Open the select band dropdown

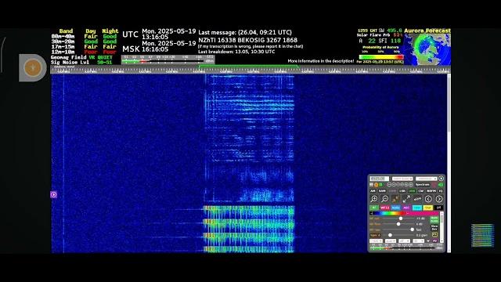pyautogui.click(x=402, y=179)
